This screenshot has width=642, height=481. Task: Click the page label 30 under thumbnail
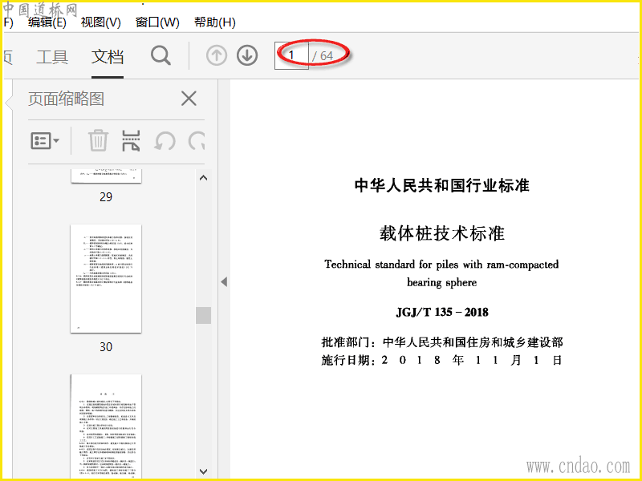pyautogui.click(x=106, y=347)
